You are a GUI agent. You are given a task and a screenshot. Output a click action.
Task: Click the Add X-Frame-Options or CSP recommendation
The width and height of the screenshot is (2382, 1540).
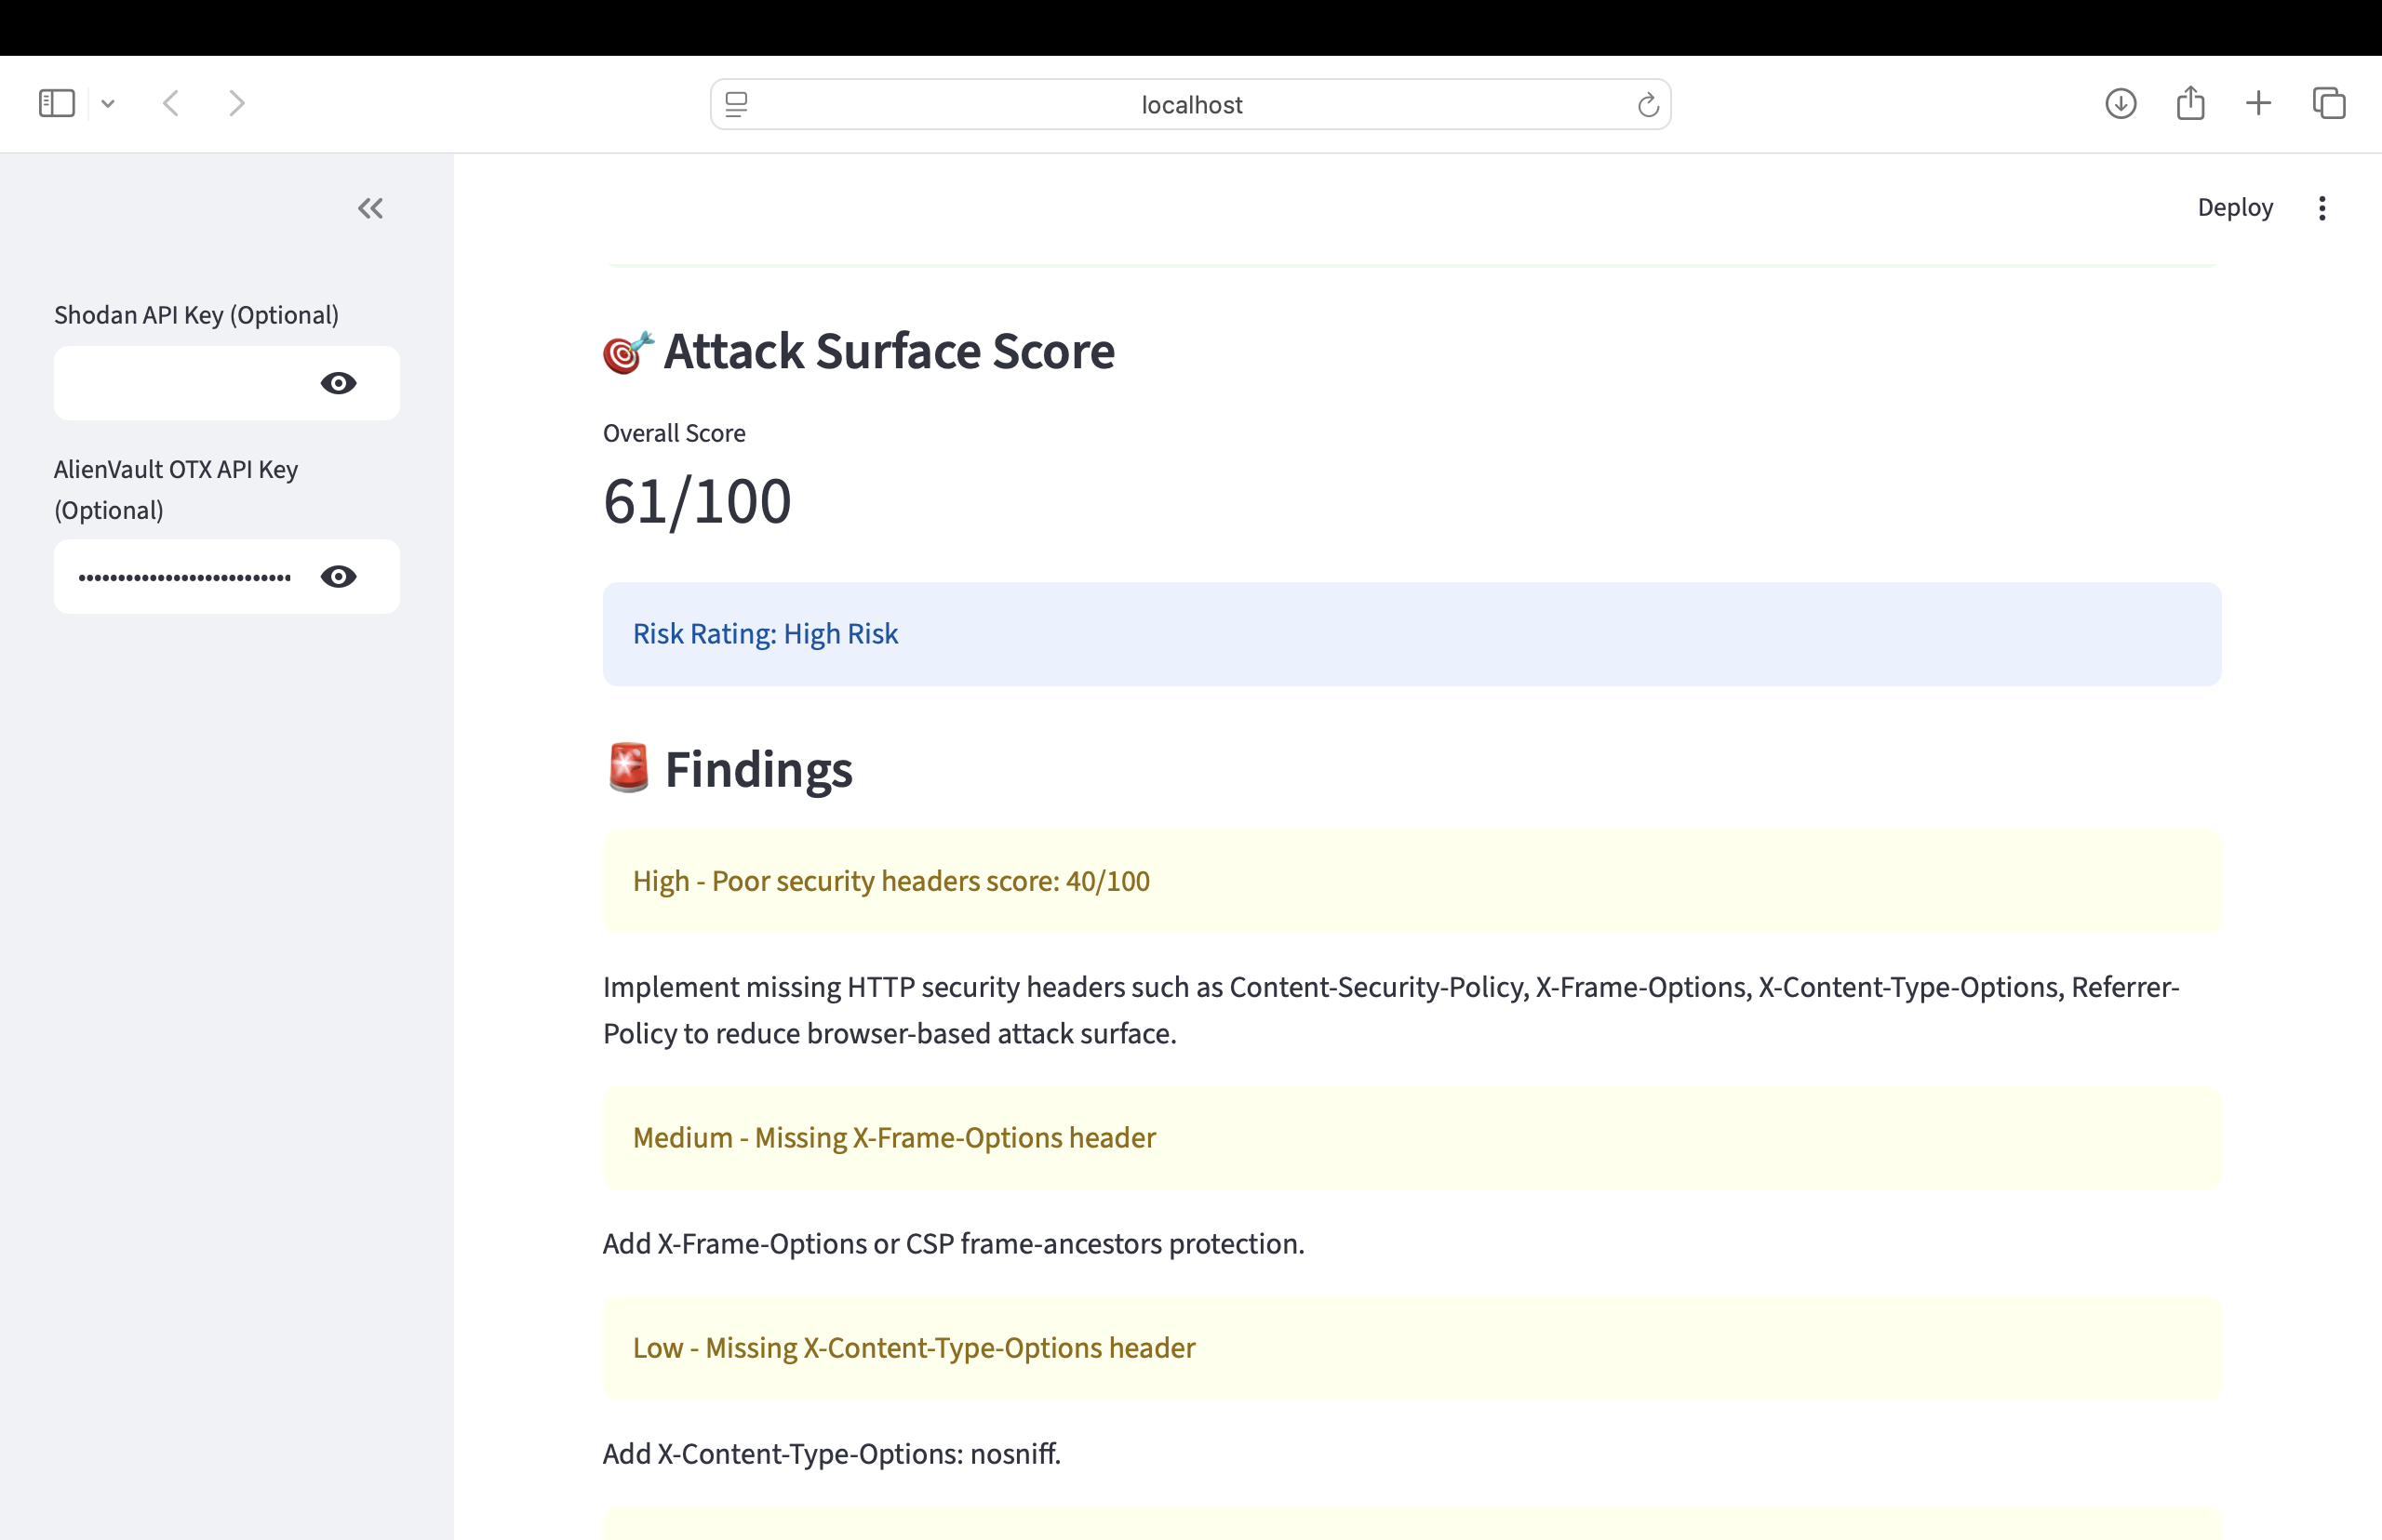954,1244
